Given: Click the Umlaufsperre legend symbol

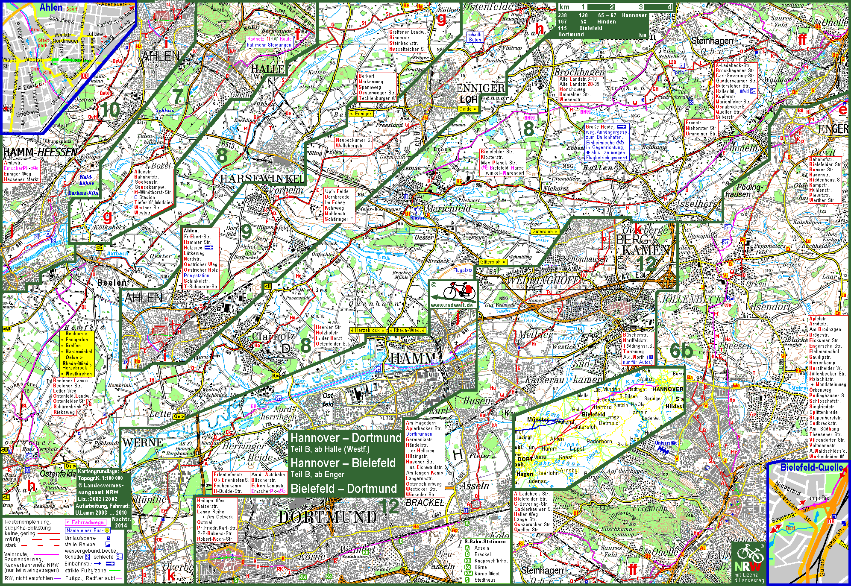Looking at the screenshot, I should tap(109, 538).
